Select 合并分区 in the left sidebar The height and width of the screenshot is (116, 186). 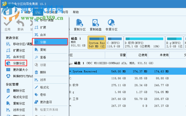[15, 57]
